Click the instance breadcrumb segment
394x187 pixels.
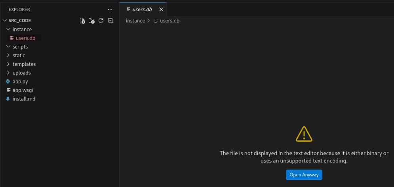[135, 21]
